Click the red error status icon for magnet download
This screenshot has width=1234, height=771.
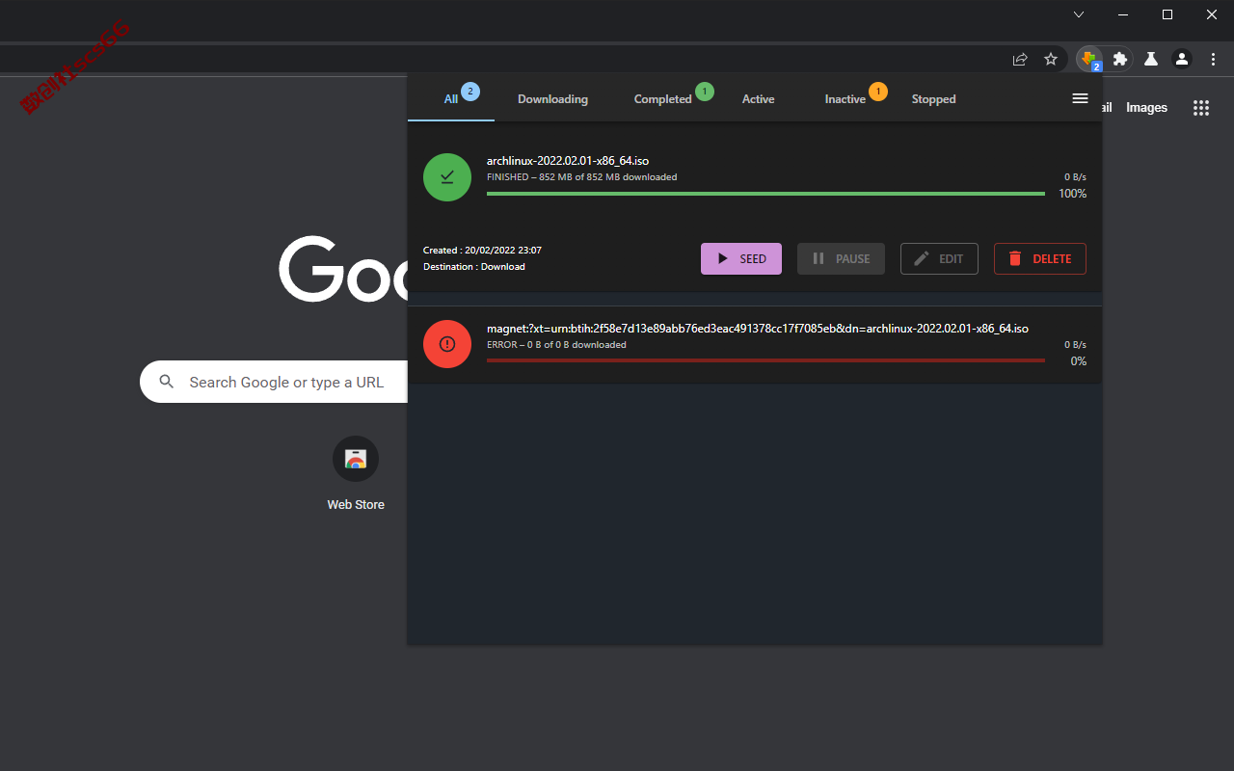coord(447,344)
